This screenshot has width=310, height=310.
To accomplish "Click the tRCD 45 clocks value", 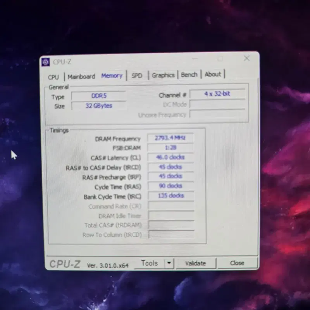I will 170,167.
